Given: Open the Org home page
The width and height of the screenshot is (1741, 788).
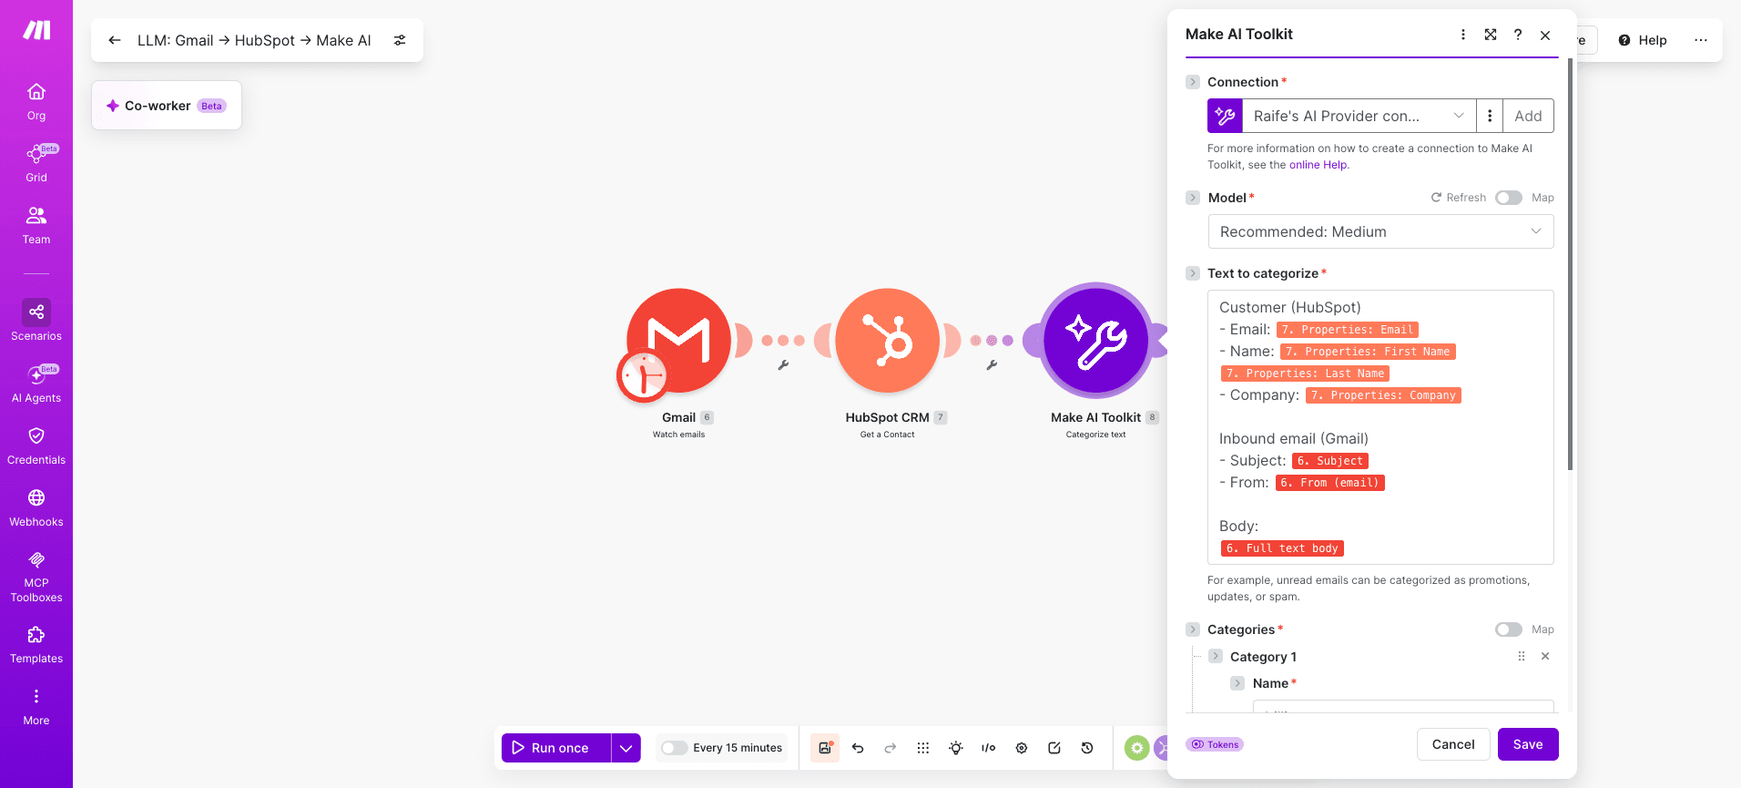Looking at the screenshot, I should point(36,101).
